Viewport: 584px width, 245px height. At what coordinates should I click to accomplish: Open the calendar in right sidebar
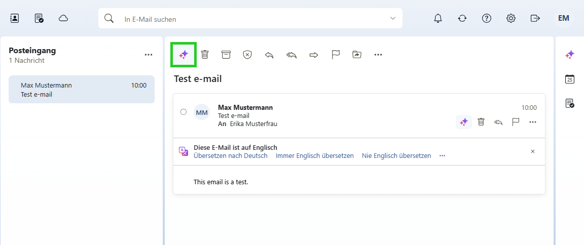[570, 79]
